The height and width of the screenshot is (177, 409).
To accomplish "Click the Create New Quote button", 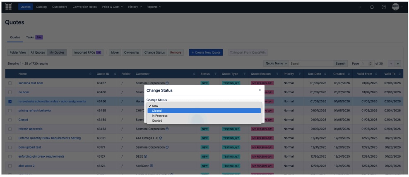I will pos(206,52).
